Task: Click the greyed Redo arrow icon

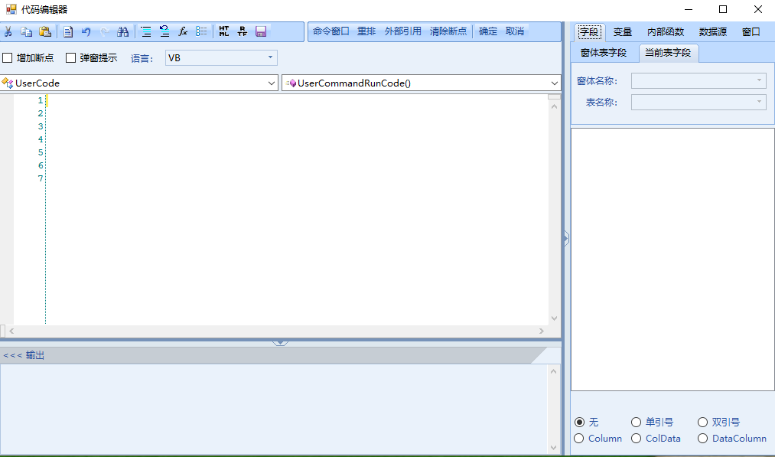Action: point(104,31)
